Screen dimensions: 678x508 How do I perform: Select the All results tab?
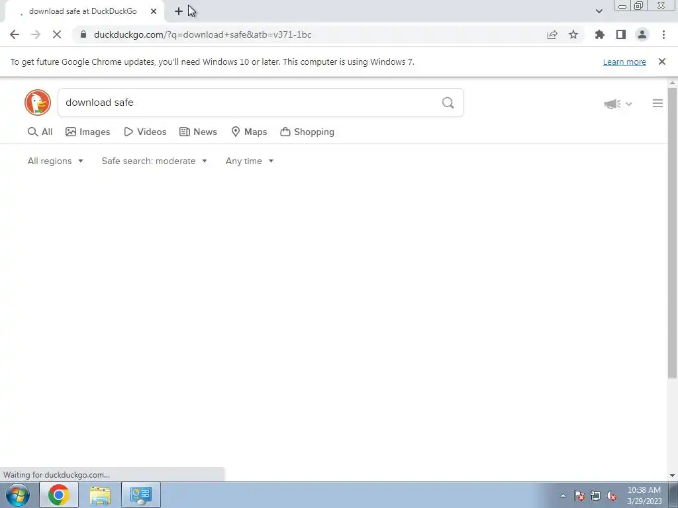tap(40, 132)
